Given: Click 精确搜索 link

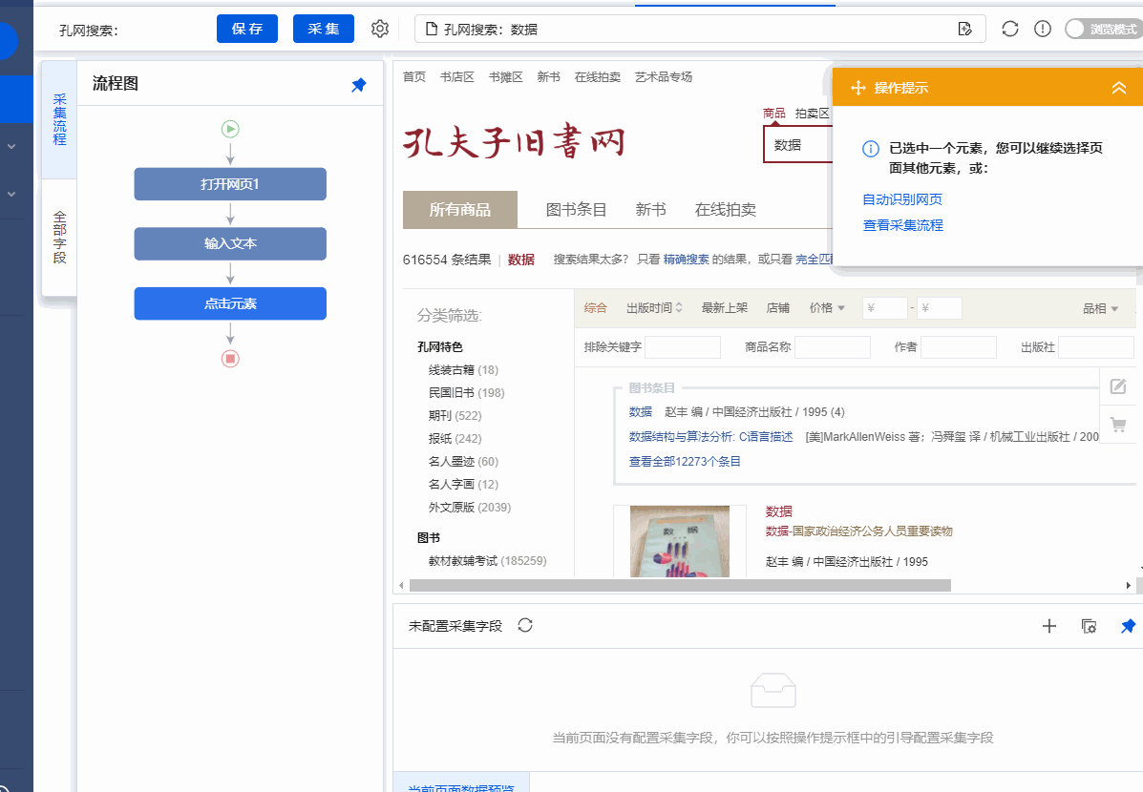Looking at the screenshot, I should coord(686,260).
